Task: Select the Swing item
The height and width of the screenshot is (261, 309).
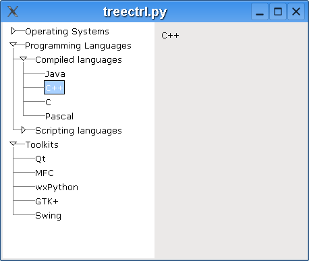Action: [49, 216]
